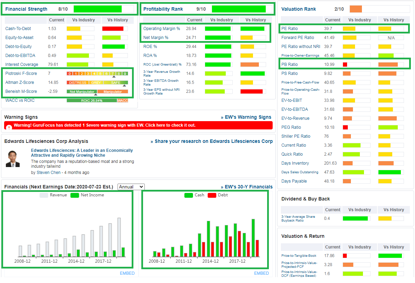
Task: Open the Quick Ratio metric link
Action: click(292, 154)
